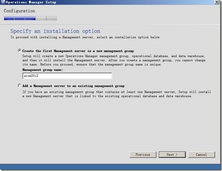Go back with the Previous button
This screenshot has height=171, width=222.
tap(143, 155)
